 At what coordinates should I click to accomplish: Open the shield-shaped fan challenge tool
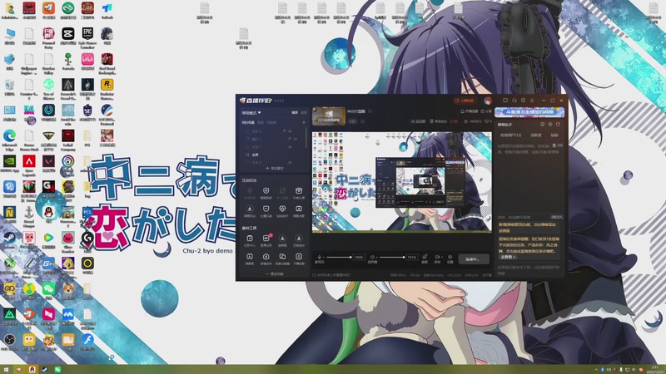[266, 190]
